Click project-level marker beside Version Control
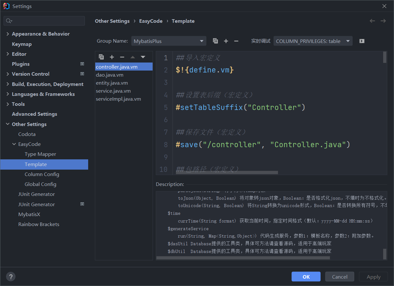 82,74
